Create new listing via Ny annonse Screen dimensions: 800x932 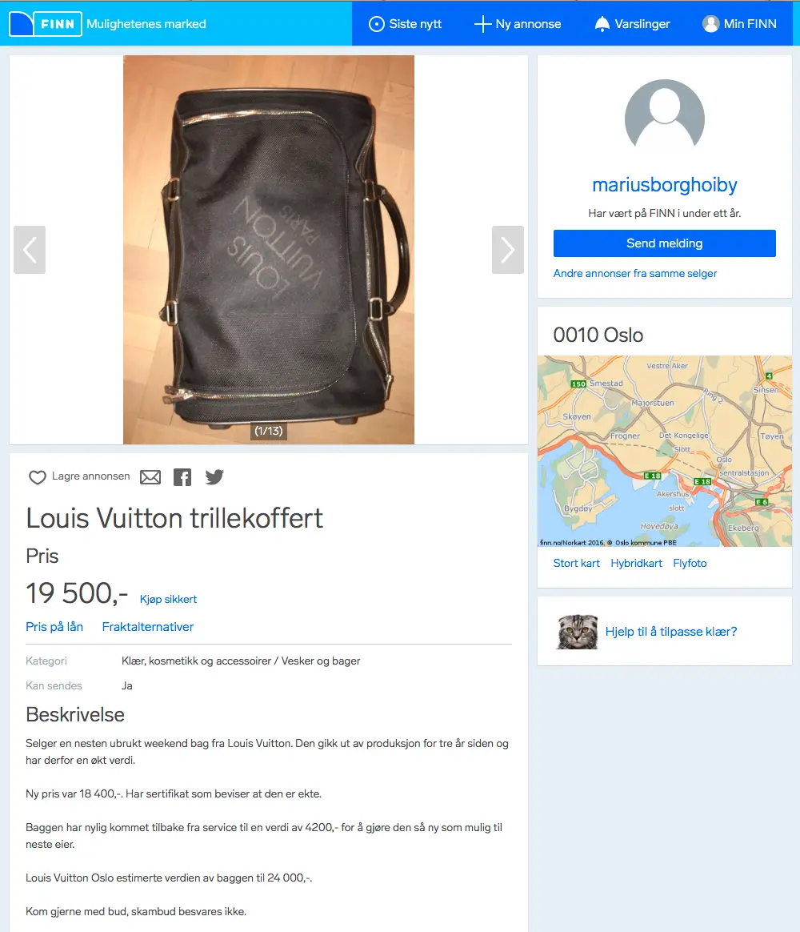[x=518, y=24]
